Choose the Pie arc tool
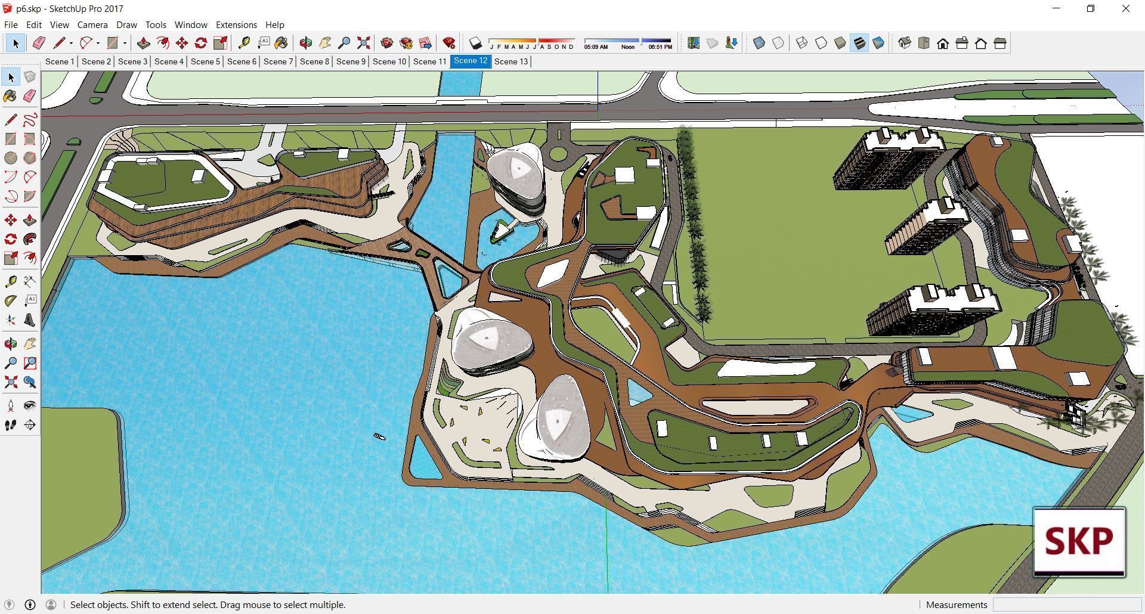Screen dimensions: 1145x614 pos(30,196)
